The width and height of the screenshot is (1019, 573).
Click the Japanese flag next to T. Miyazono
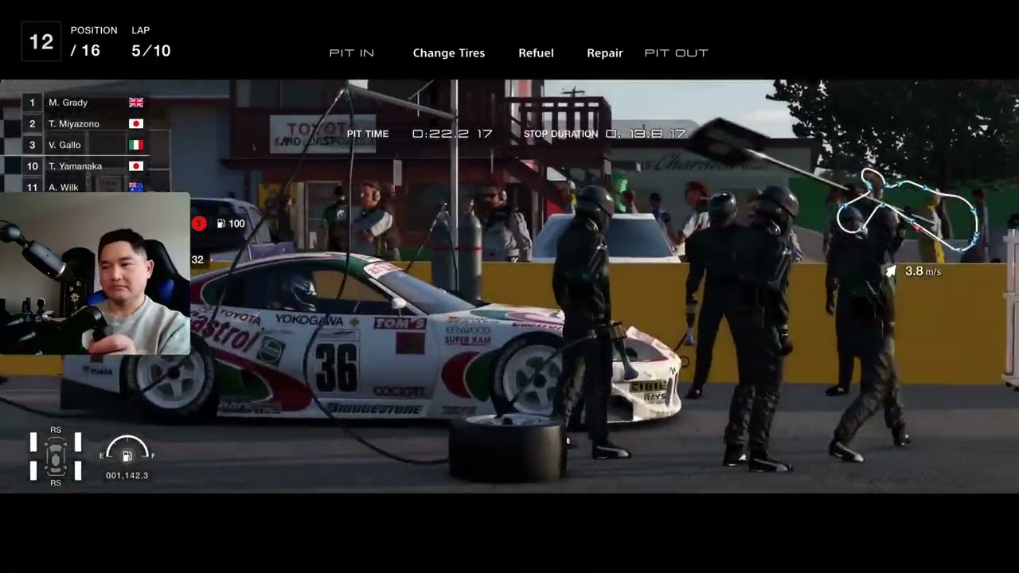[136, 123]
